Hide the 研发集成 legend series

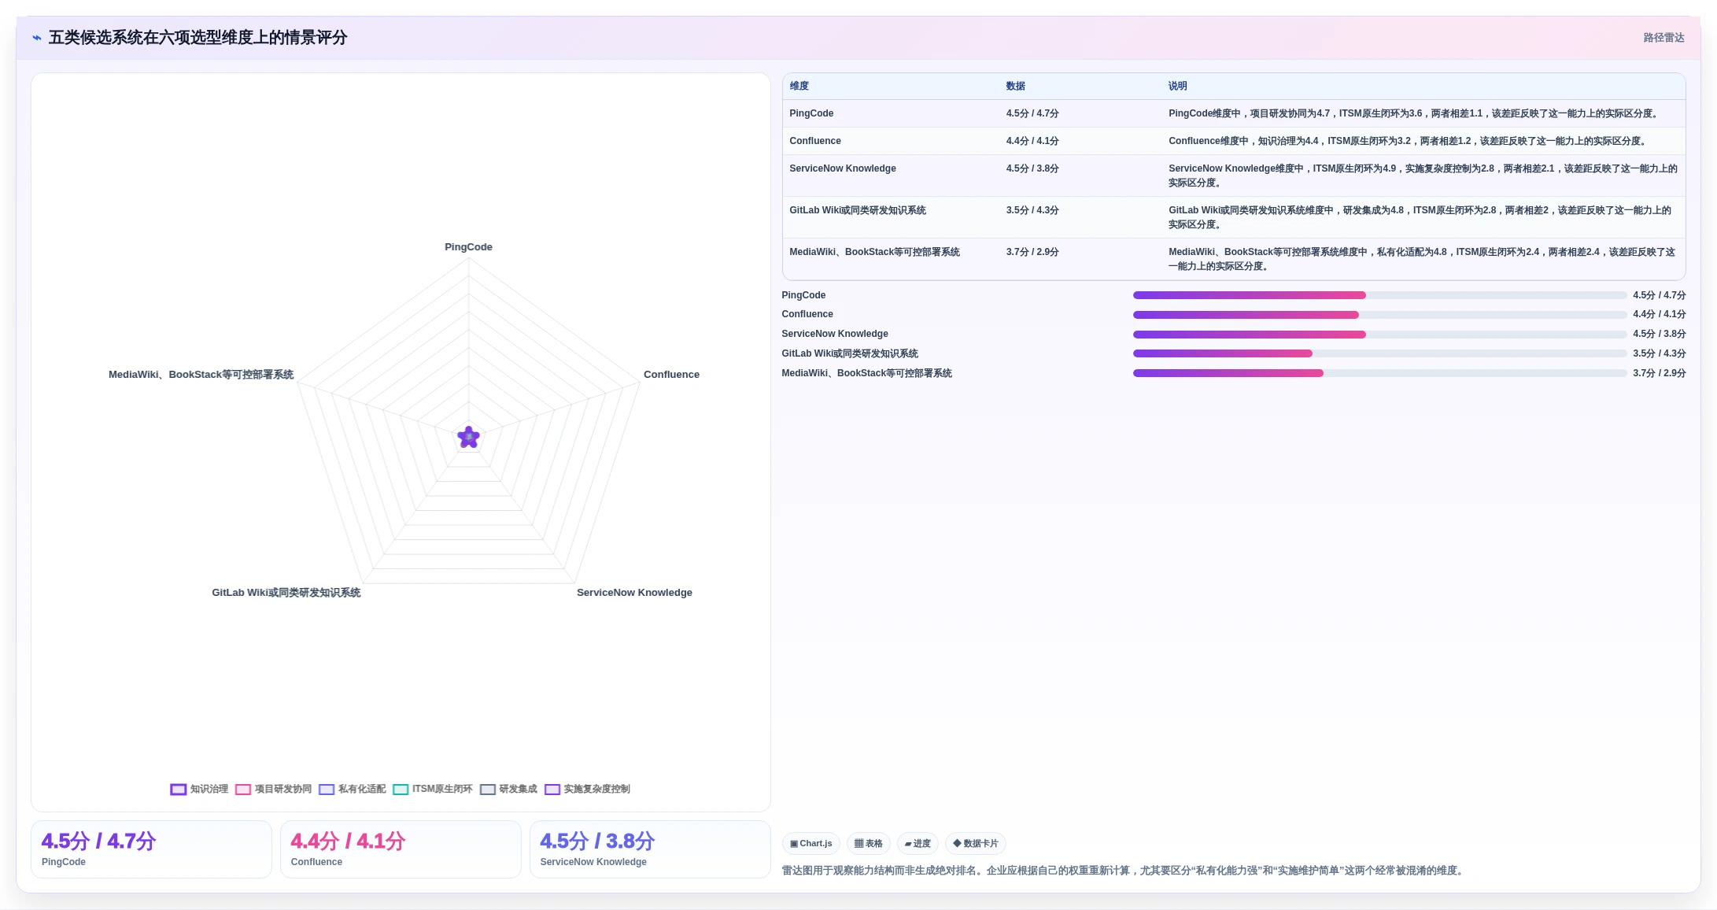click(508, 789)
